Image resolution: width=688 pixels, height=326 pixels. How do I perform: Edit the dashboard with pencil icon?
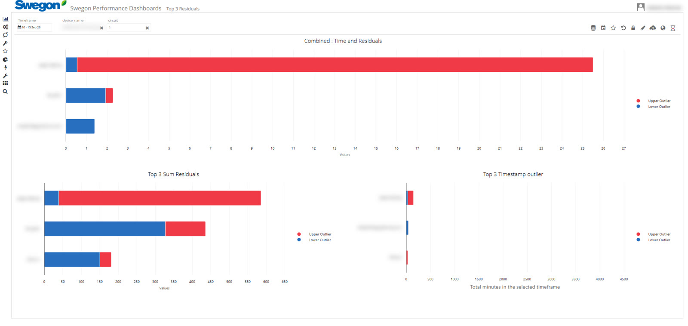[x=643, y=28]
